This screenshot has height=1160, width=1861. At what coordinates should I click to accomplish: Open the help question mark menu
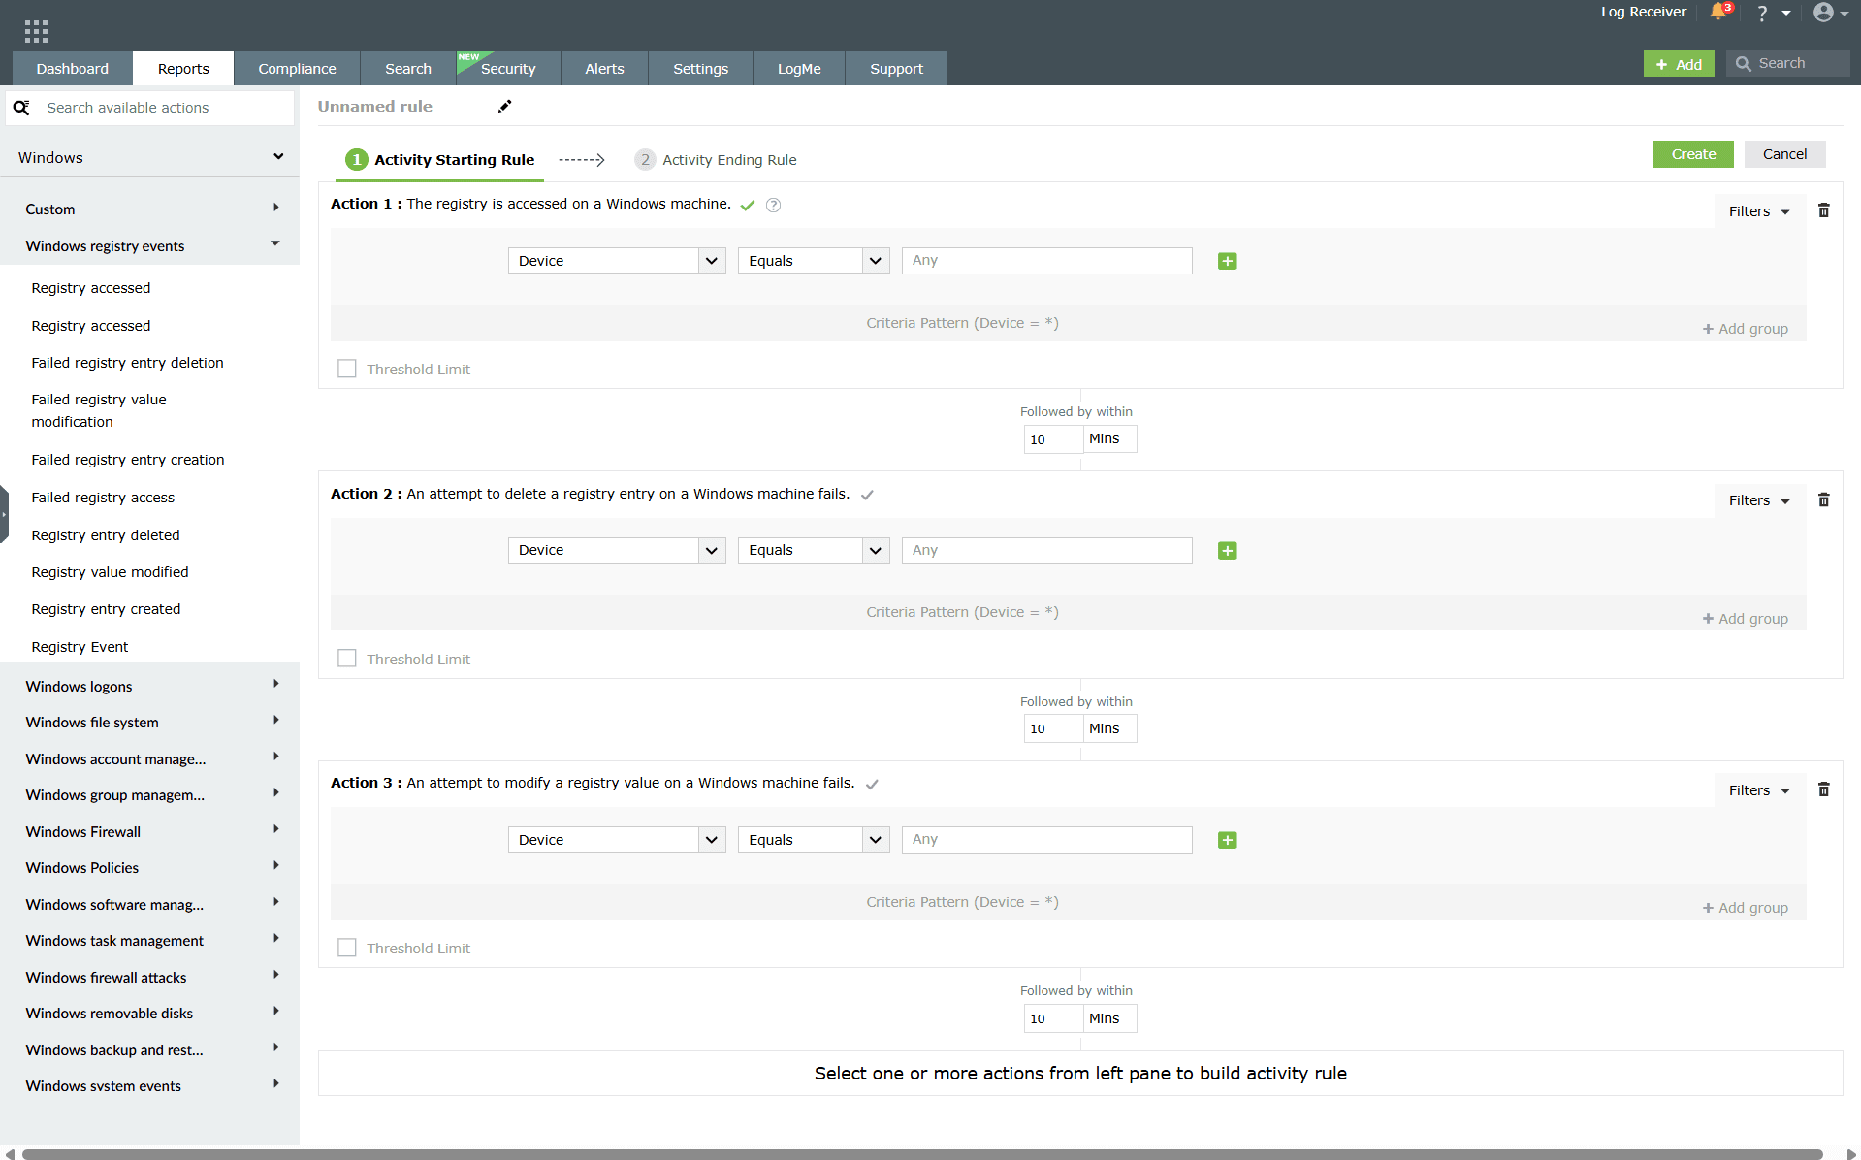pyautogui.click(x=1761, y=13)
